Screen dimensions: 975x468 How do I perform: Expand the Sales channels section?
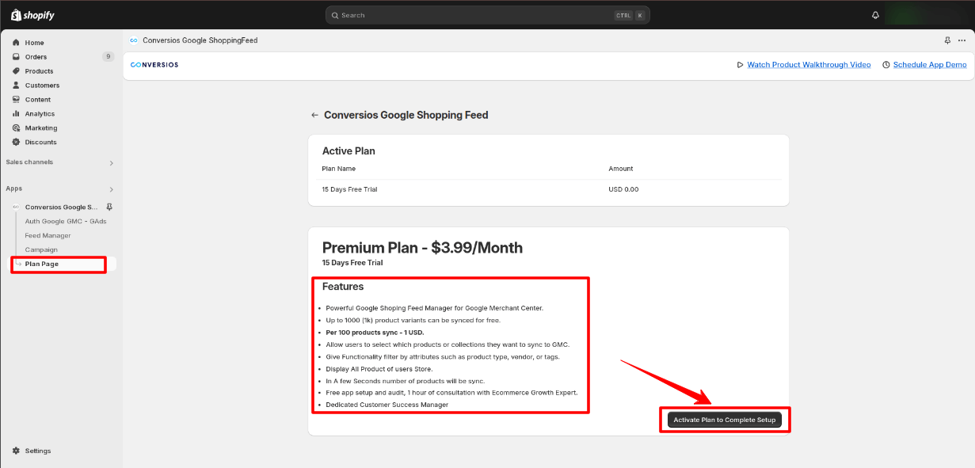(111, 163)
